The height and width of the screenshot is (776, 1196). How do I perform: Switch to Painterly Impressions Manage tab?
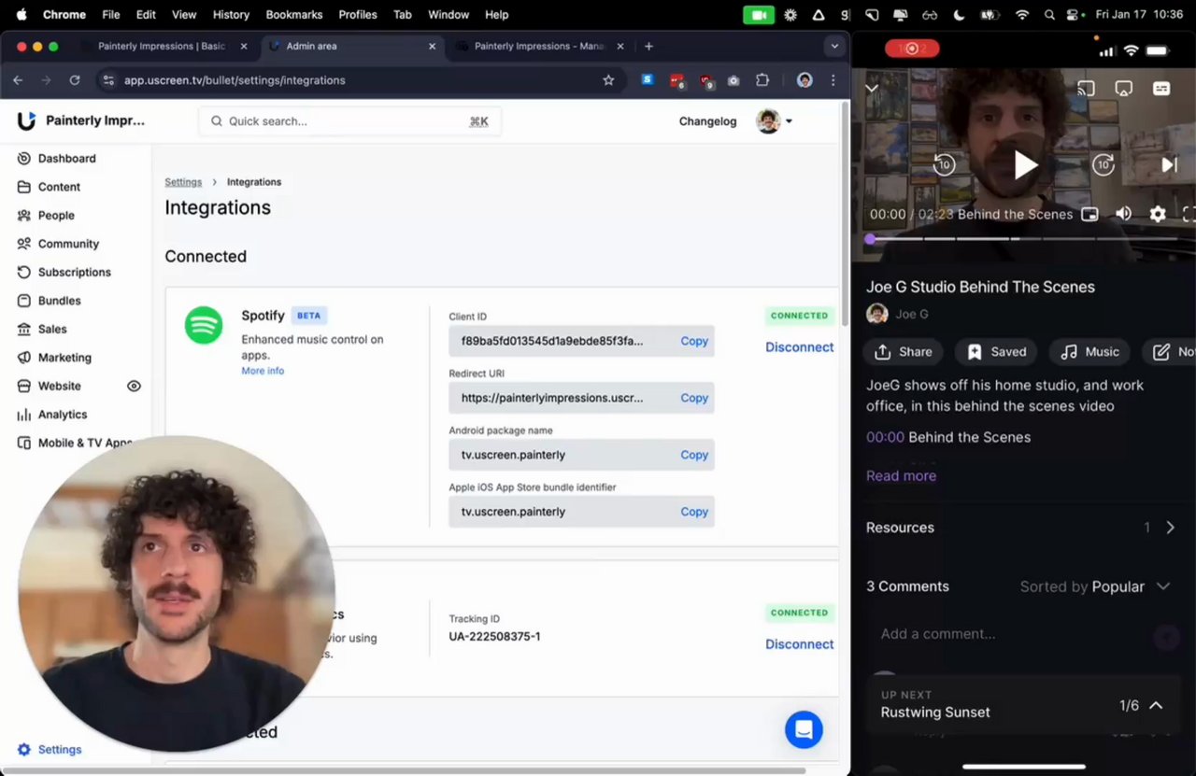[x=540, y=46]
